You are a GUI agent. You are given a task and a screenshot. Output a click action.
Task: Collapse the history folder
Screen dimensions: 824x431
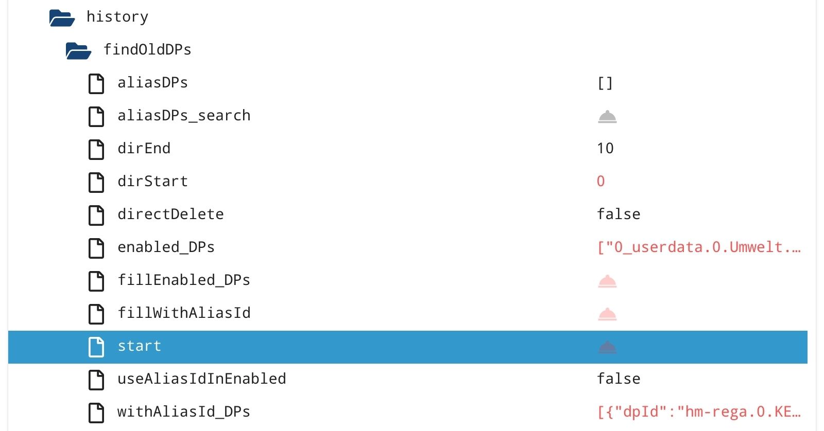pyautogui.click(x=62, y=18)
